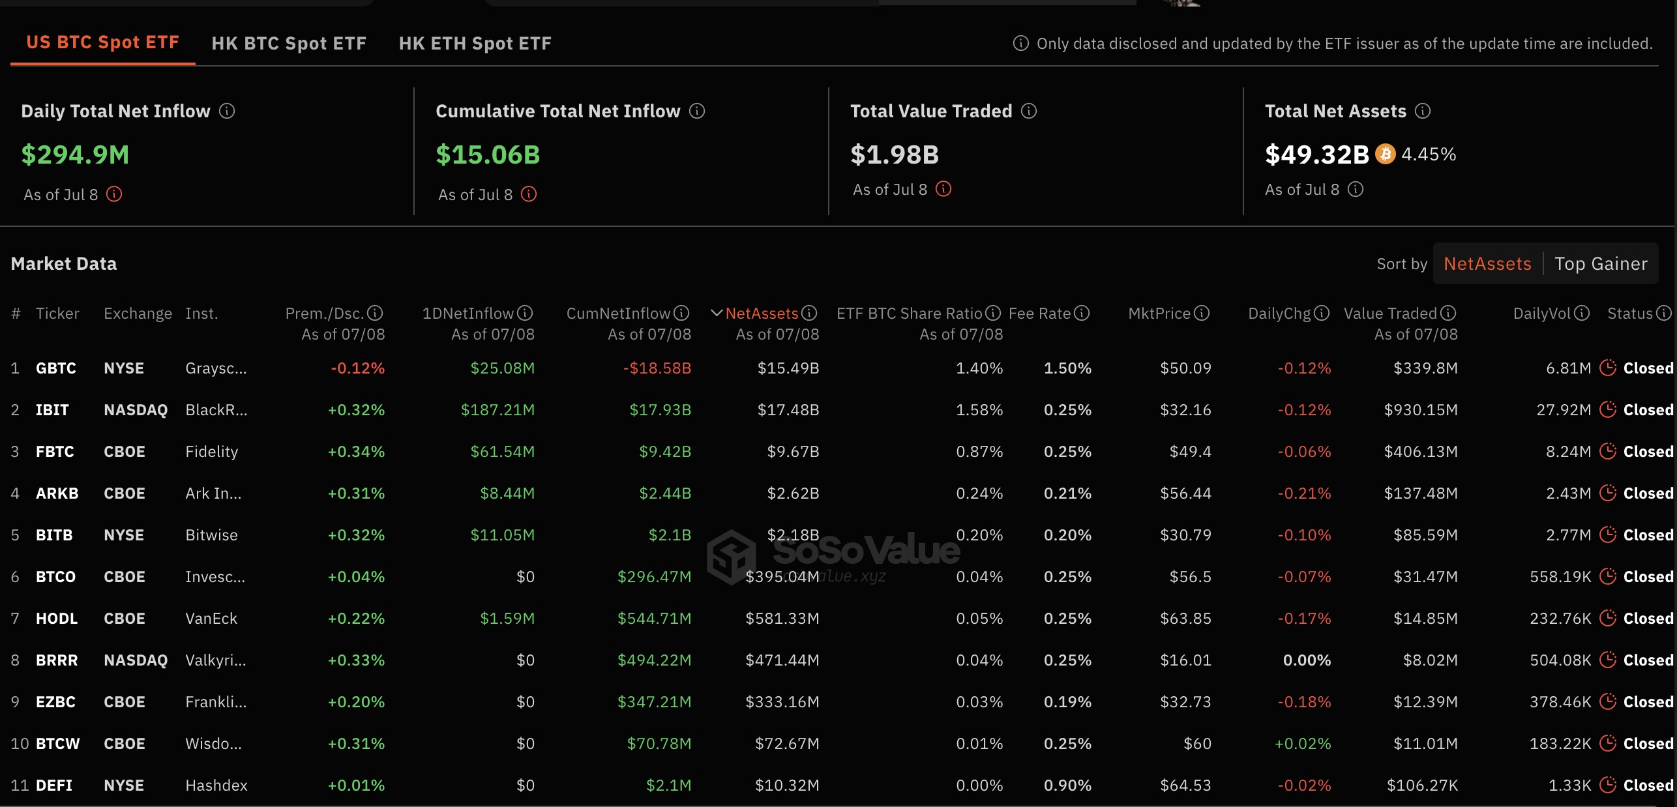The width and height of the screenshot is (1677, 807).
Task: Click the $294.9M daily inflow value
Action: point(75,154)
